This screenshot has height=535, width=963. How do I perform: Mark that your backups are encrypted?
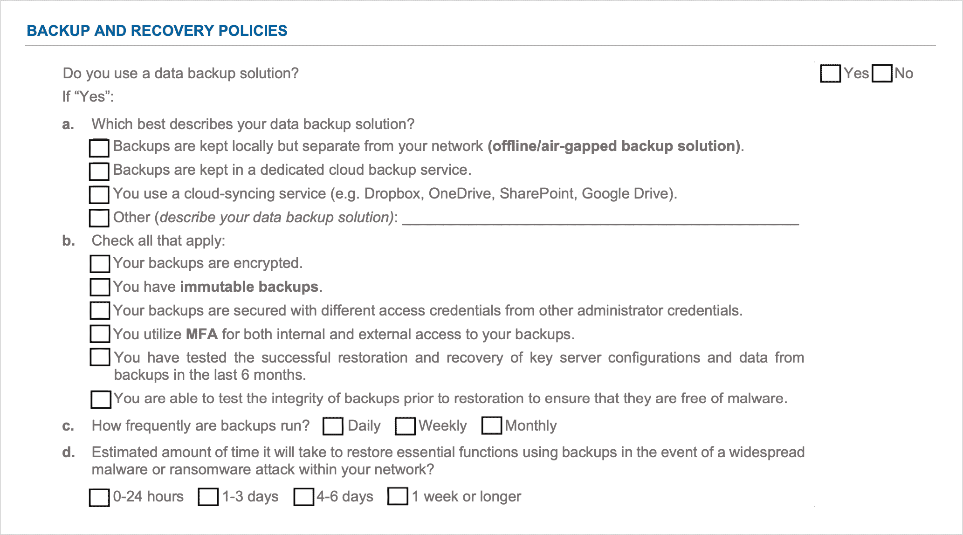point(100,264)
